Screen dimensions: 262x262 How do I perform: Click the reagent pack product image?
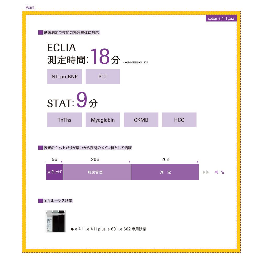56,221
